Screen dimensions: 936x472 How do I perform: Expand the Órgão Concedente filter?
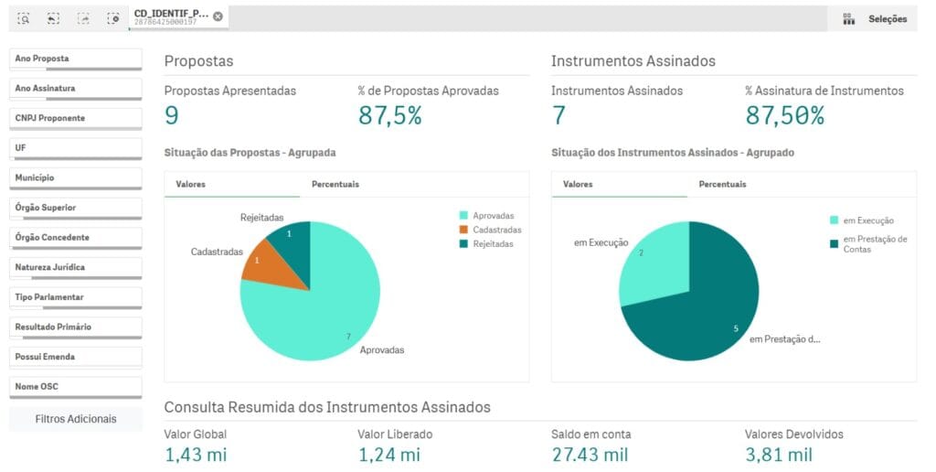[75, 238]
